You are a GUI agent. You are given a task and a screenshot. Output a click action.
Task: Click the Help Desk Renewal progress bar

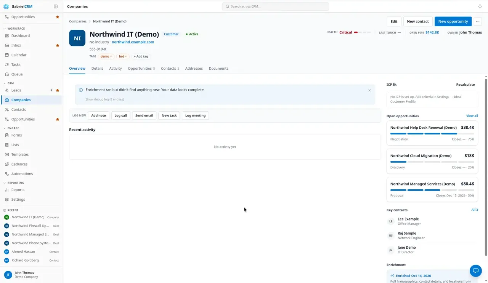432,134
